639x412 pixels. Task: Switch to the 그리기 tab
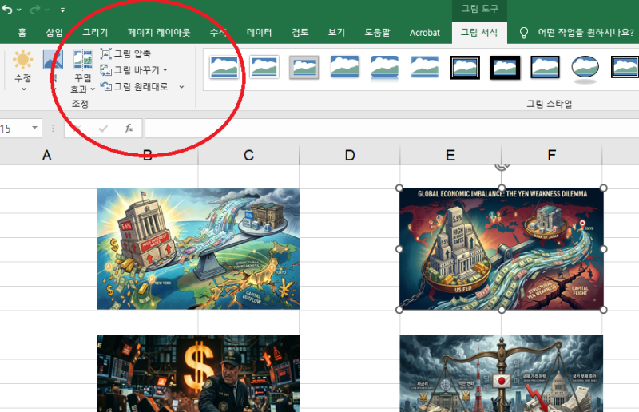pos(95,32)
